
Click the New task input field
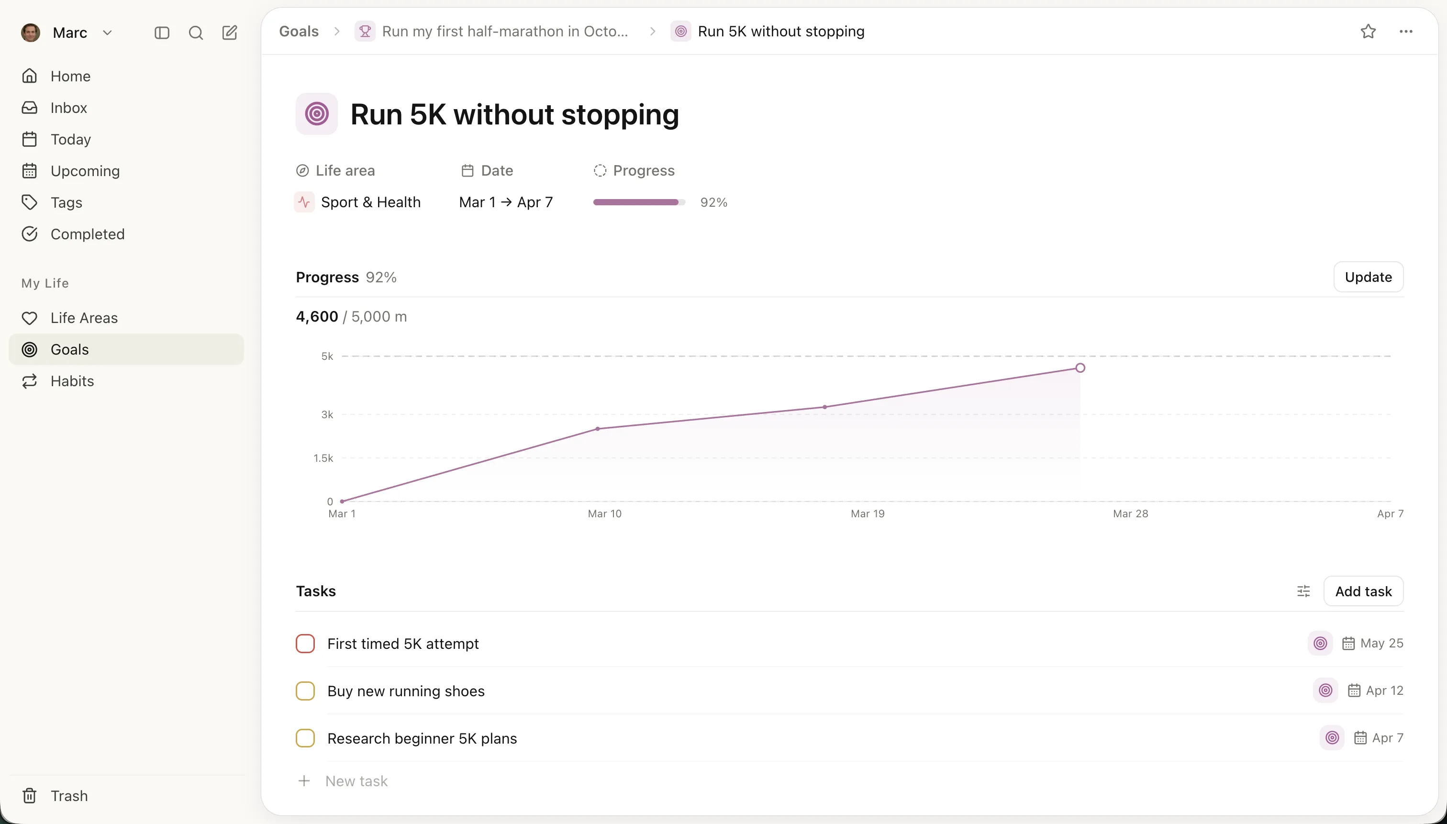[357, 780]
